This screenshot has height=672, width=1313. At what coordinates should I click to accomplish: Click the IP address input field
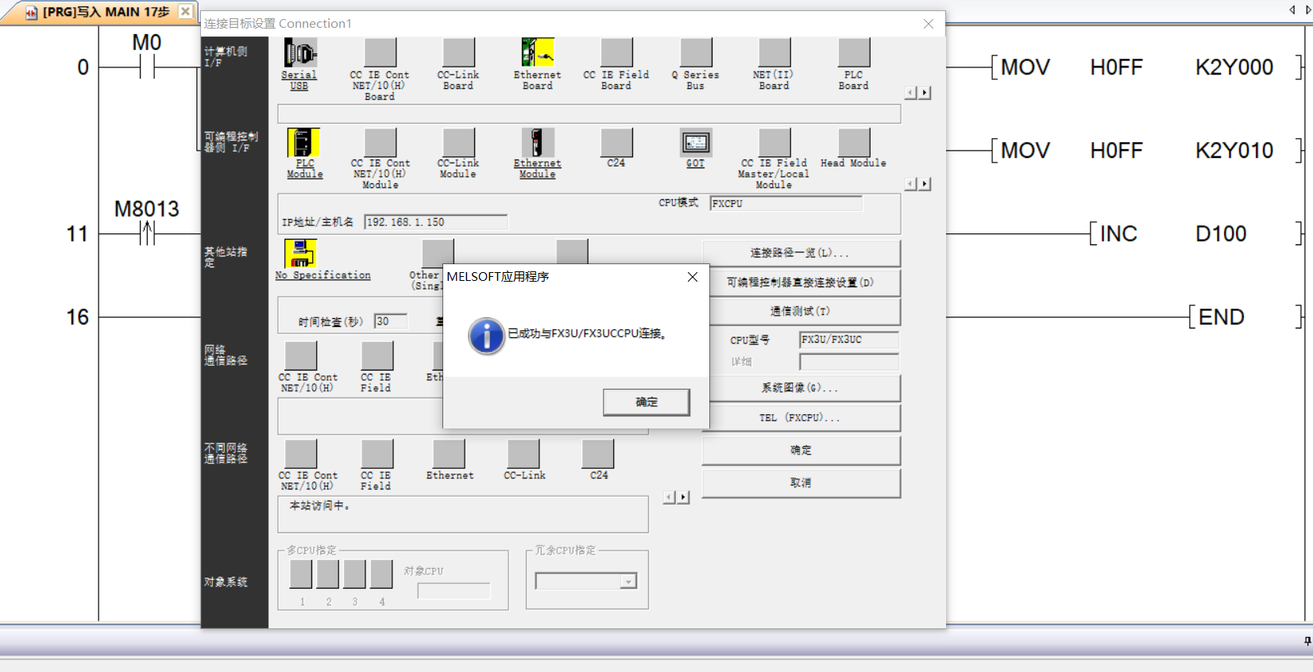click(x=435, y=222)
